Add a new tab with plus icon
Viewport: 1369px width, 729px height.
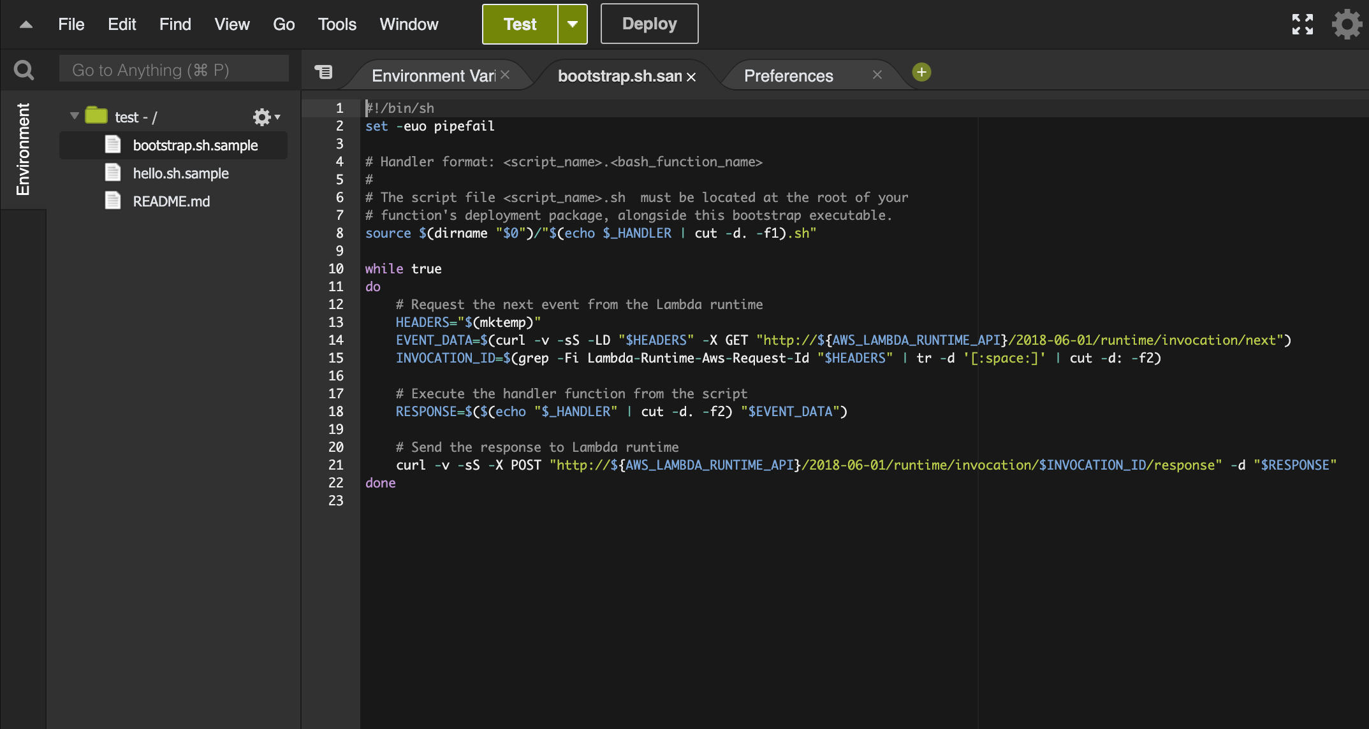point(921,72)
